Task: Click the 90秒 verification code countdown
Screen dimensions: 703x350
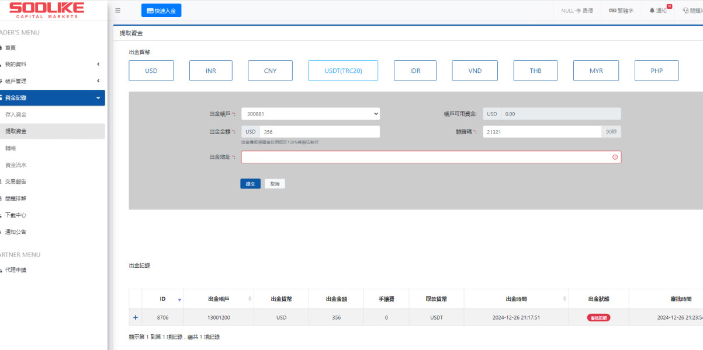Action: pyautogui.click(x=611, y=132)
